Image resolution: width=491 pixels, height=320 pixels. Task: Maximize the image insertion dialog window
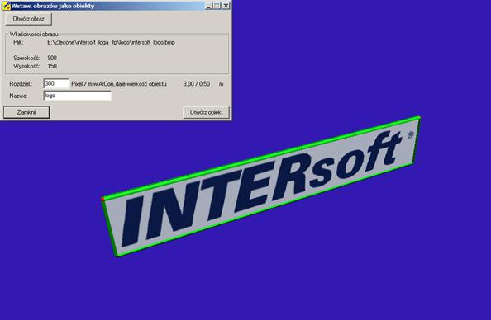tap(217, 6)
